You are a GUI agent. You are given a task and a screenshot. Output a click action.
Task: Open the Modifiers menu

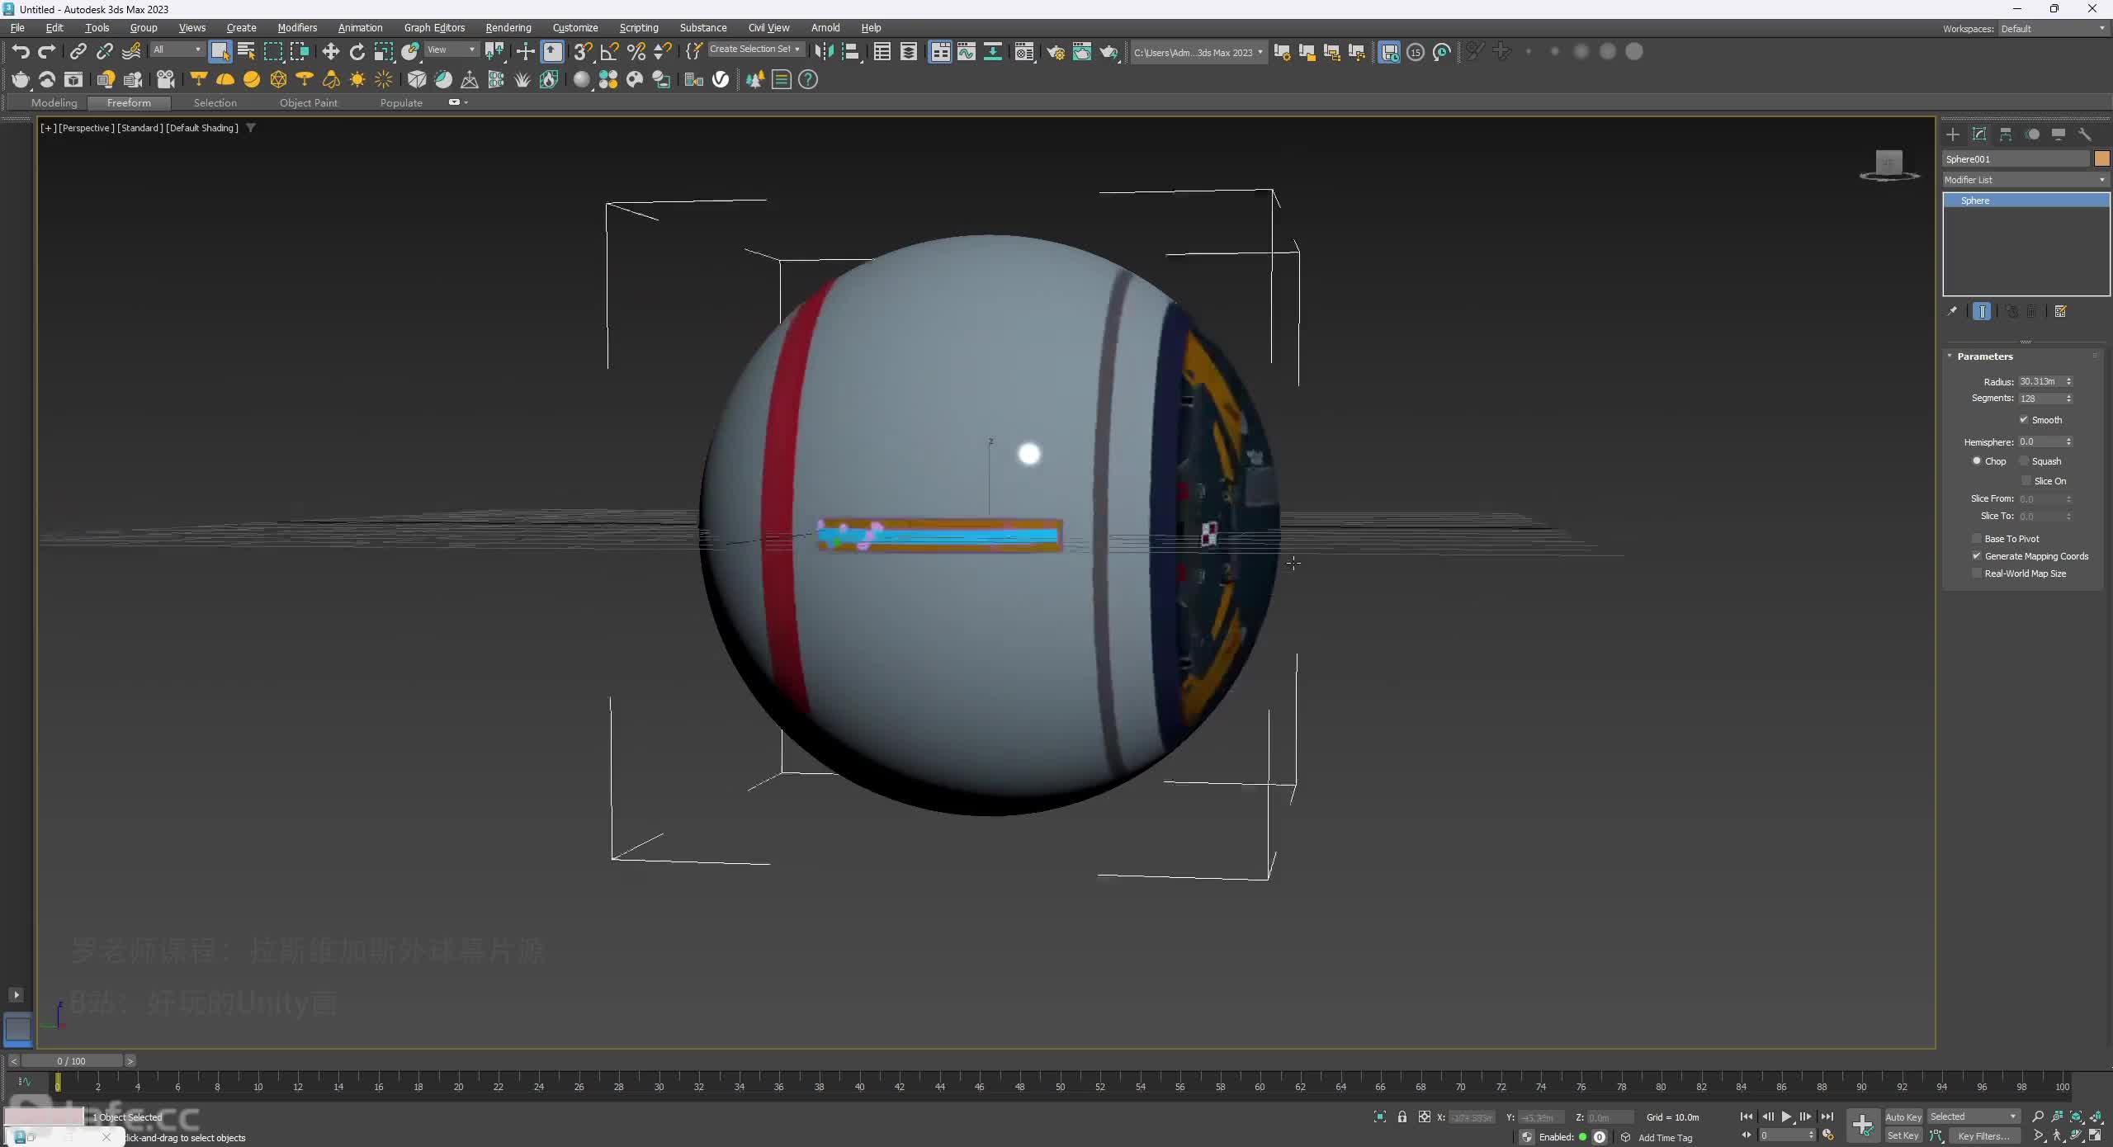297,28
